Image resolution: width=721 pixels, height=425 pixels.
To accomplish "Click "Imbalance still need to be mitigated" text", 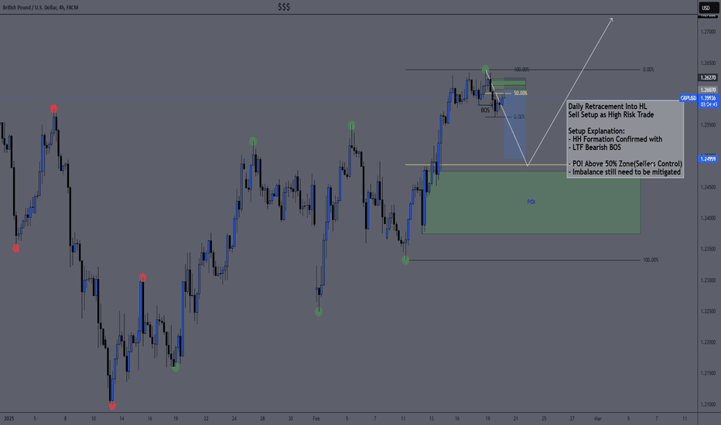I will pyautogui.click(x=627, y=172).
